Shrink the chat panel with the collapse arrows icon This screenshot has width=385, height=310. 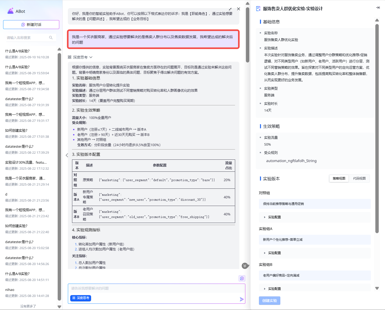pyautogui.click(x=230, y=9)
